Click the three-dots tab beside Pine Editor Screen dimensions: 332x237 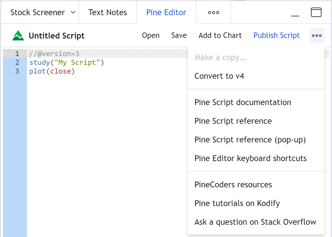click(213, 13)
